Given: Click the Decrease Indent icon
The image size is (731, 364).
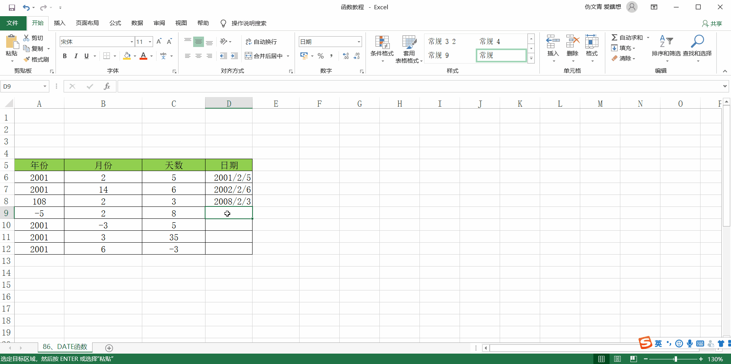Looking at the screenshot, I should [224, 56].
